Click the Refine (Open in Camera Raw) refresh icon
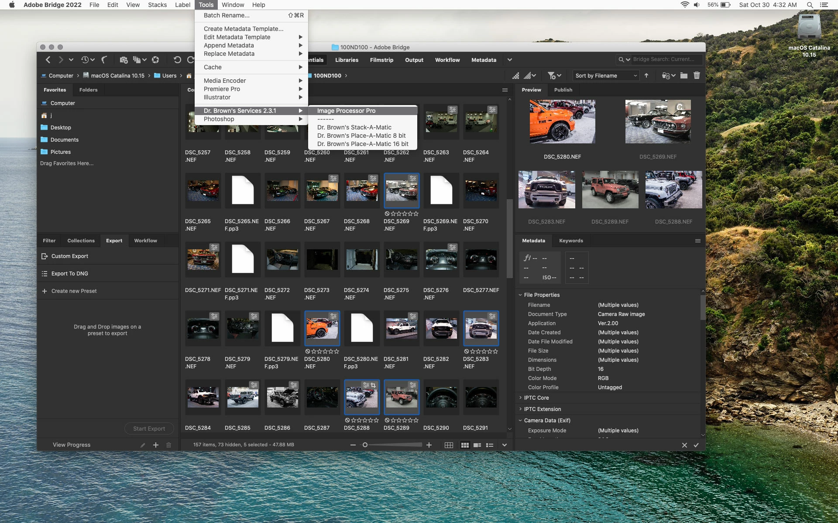 pos(155,60)
